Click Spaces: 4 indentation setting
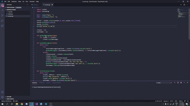190x106 pixels. (166, 101)
